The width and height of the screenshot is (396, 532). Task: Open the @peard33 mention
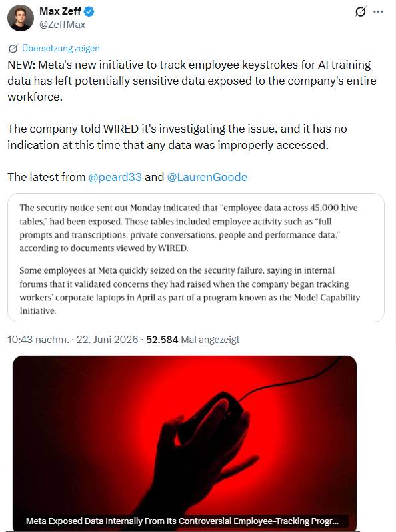[115, 177]
